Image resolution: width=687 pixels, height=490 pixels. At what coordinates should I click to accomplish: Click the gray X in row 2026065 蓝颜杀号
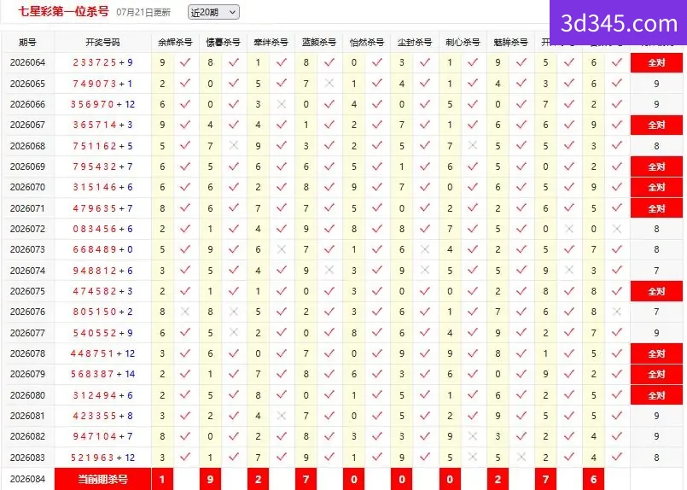point(329,84)
